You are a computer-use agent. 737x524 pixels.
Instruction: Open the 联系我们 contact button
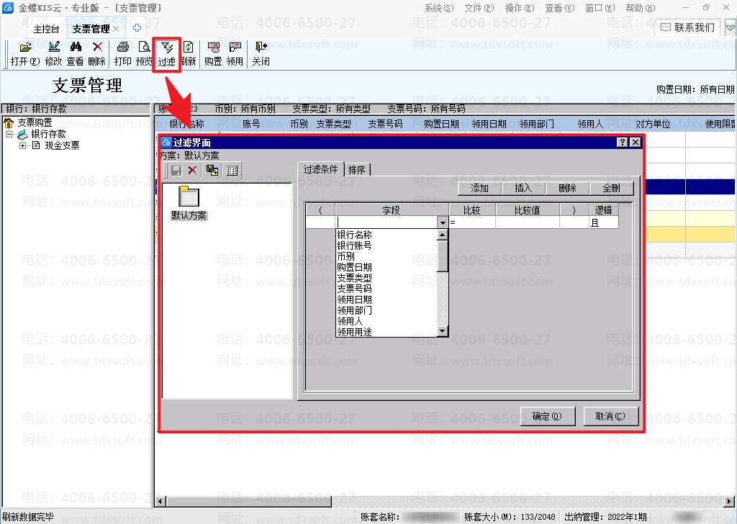[x=687, y=28]
